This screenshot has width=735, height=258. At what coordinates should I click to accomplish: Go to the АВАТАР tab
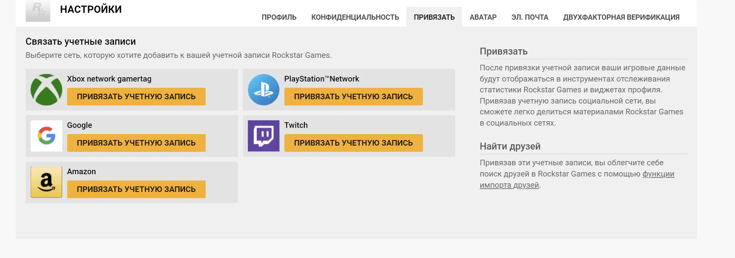[x=483, y=17]
